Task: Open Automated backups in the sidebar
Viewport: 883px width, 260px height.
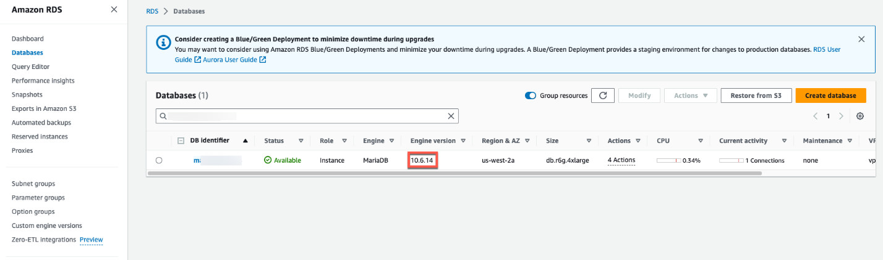Action: [x=41, y=123]
